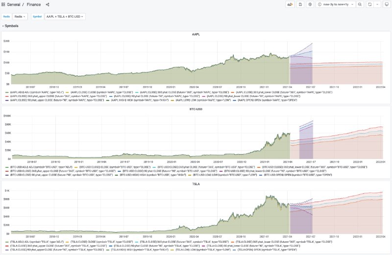Select AAPL 365:yhat_upper legend label

[58, 96]
